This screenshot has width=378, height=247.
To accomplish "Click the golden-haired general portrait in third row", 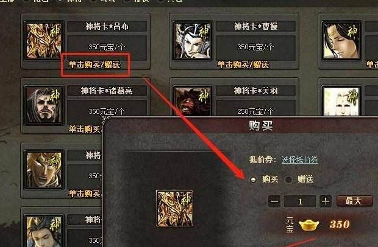I will click(44, 170).
